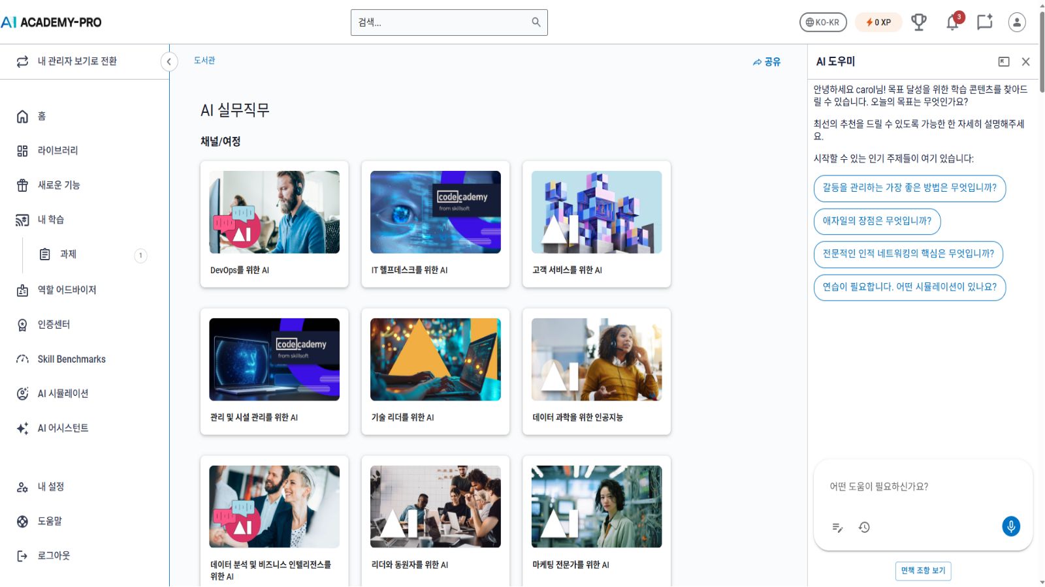
Task: Click the pop-out icon on AI 도우미 panel
Action: pyautogui.click(x=1003, y=61)
